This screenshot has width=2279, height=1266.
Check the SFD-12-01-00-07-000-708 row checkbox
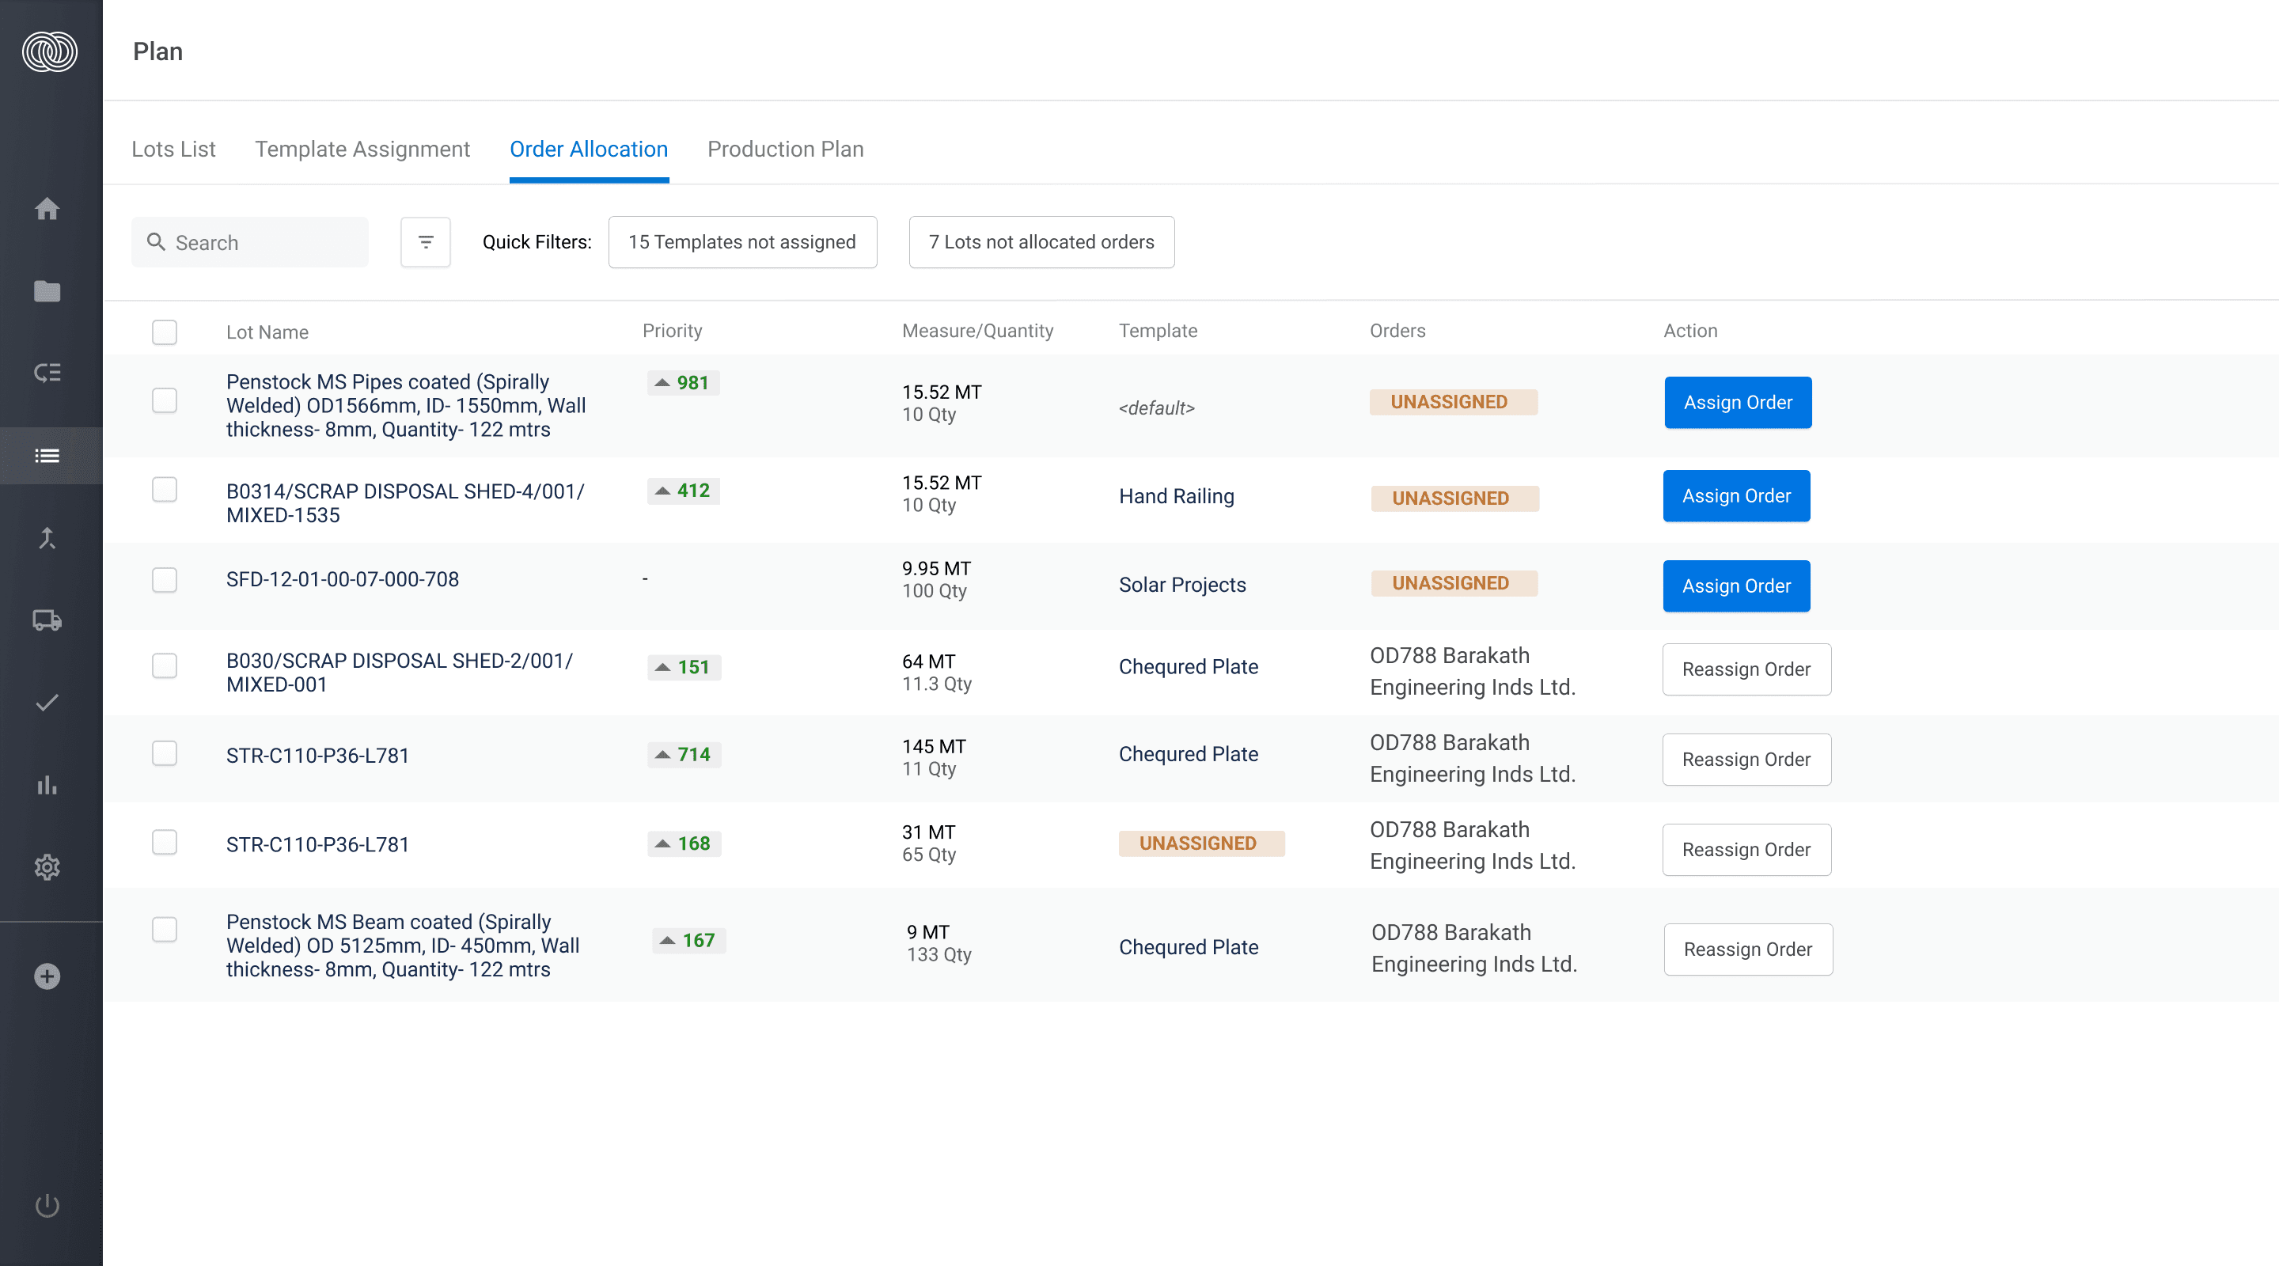click(165, 579)
